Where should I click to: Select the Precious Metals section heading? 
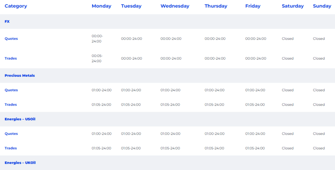point(20,76)
